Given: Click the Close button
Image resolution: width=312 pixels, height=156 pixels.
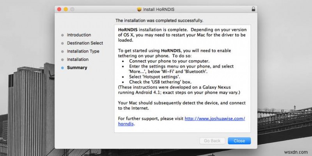Looking at the screenshot, I should click(239, 141).
